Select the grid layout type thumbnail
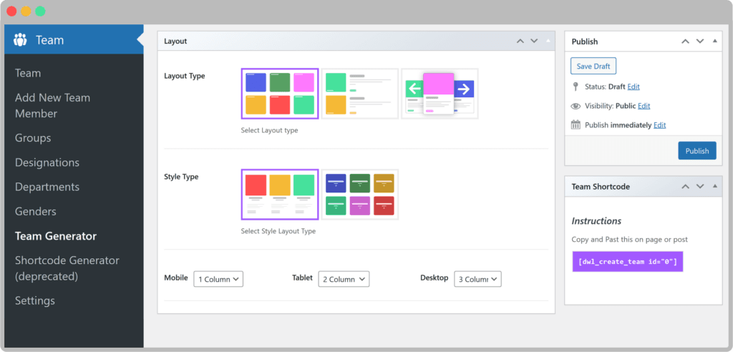 click(279, 94)
